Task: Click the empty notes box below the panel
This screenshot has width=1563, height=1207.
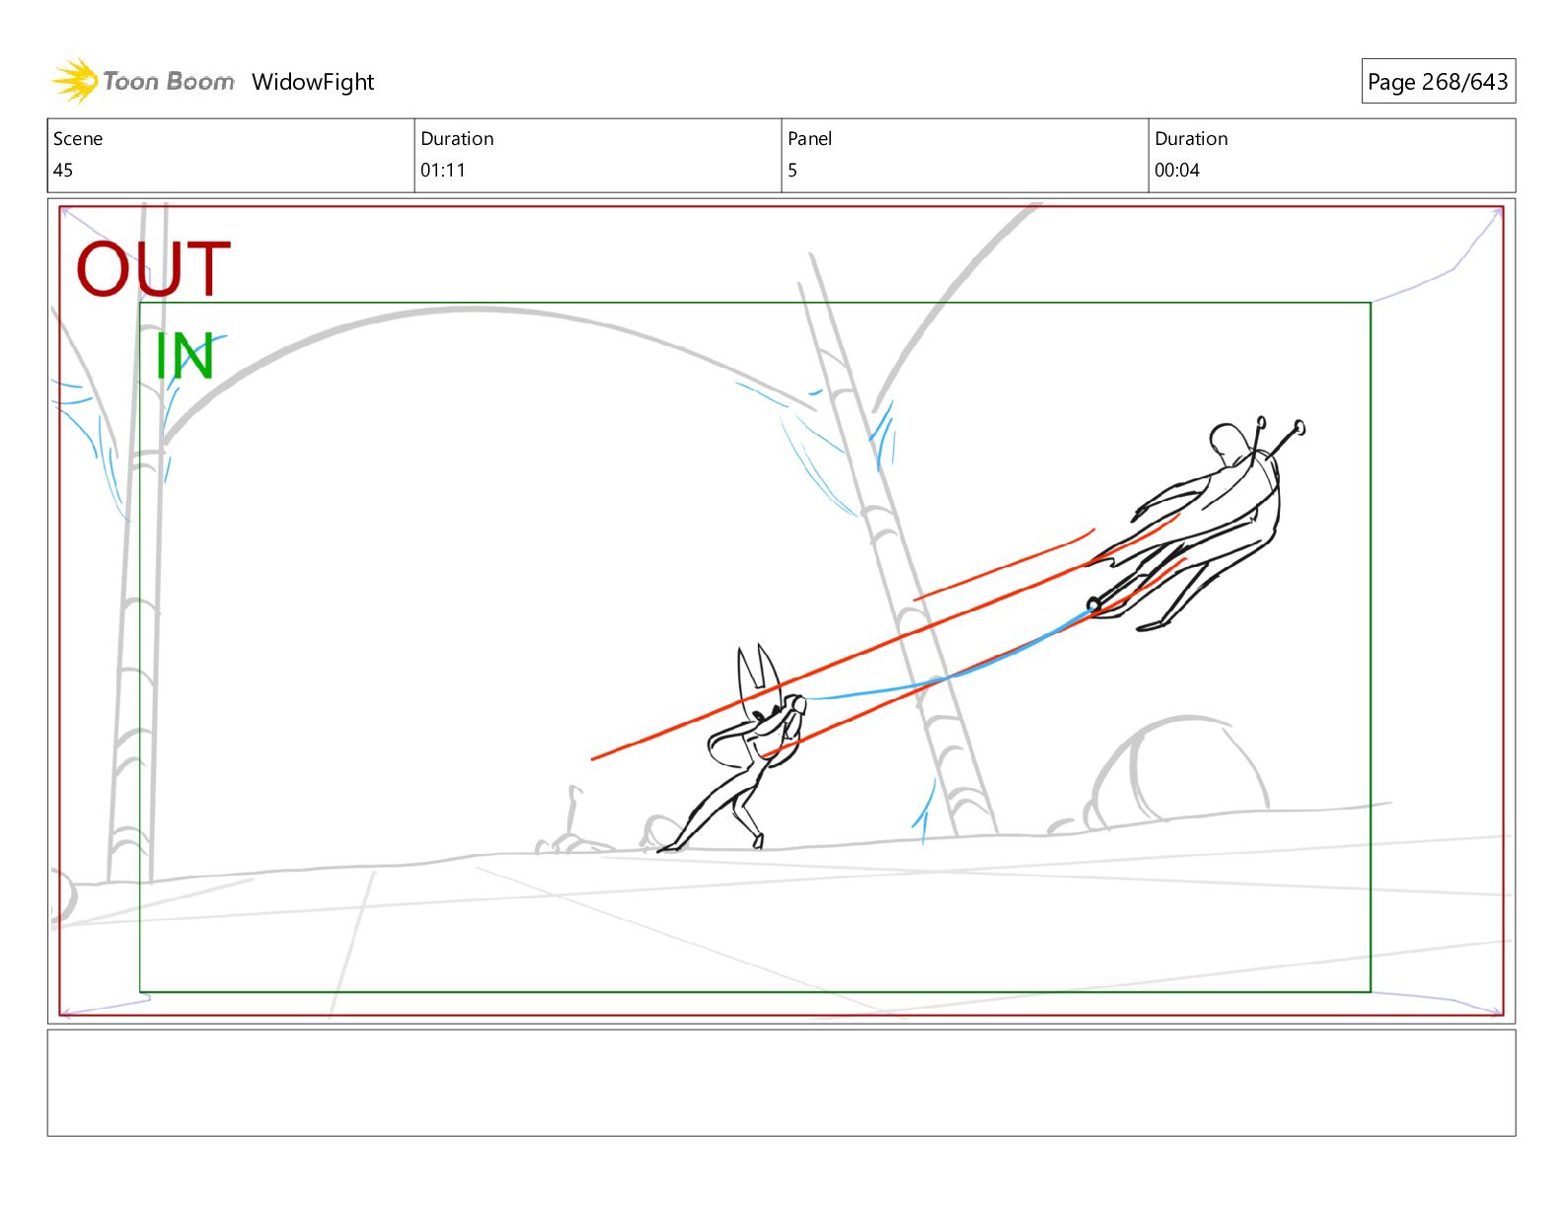Action: coord(781,1083)
